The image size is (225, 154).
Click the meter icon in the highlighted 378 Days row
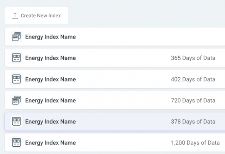(x=16, y=121)
